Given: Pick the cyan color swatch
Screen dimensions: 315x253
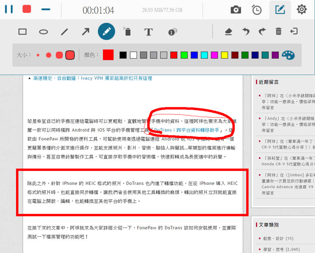Looking at the screenshot, I should click(204, 55).
